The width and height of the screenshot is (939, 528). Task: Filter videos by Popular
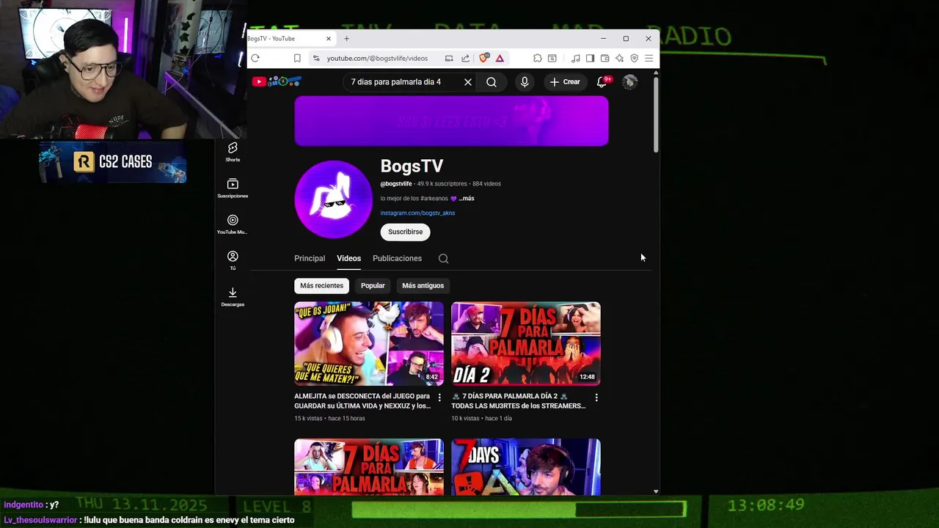373,285
